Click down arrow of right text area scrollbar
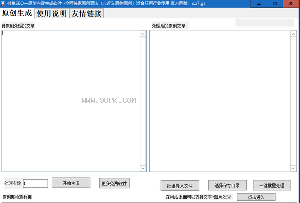This screenshot has height=203, width=300. pyautogui.click(x=293, y=168)
